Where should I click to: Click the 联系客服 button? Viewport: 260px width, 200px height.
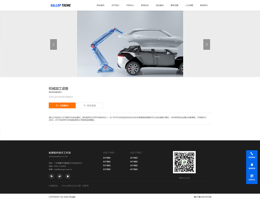click(x=90, y=106)
